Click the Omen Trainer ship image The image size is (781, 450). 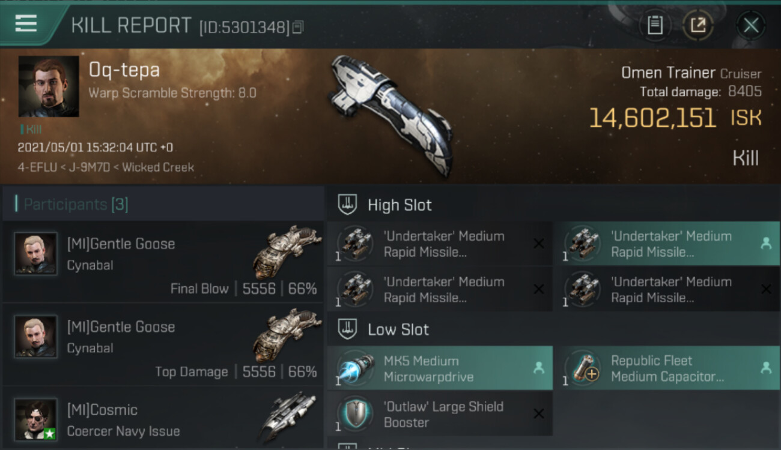point(389,115)
